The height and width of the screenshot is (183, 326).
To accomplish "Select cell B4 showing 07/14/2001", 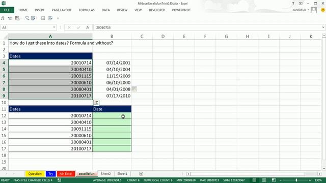I will (x=112, y=63).
